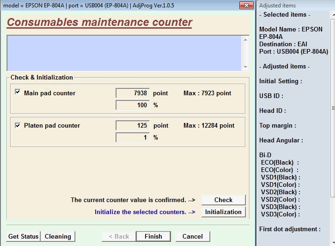Click the Main pad point value field 7938
This screenshot has height=246, width=335.
133,93
